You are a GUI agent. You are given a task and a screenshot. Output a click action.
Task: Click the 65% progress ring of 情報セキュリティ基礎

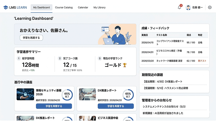(x=67, y=95)
